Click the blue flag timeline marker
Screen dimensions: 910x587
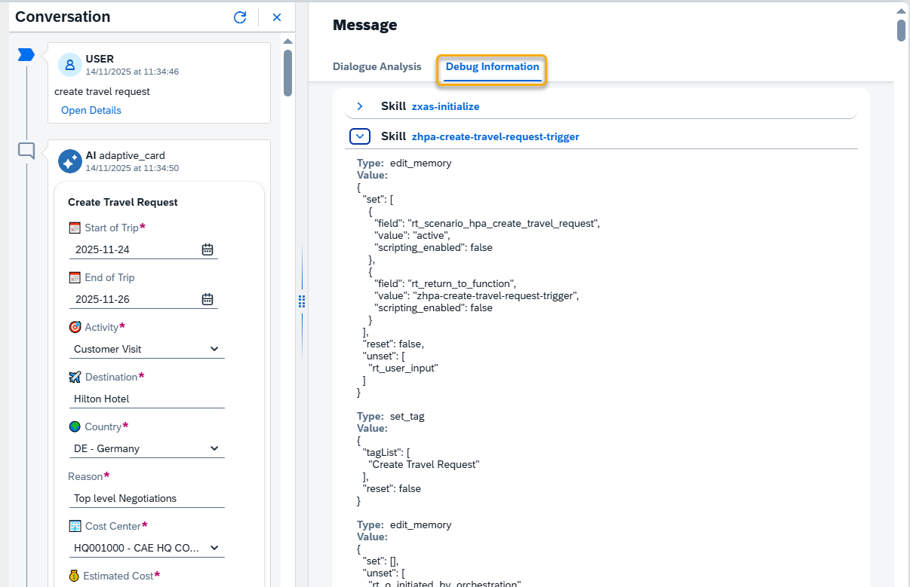26,54
